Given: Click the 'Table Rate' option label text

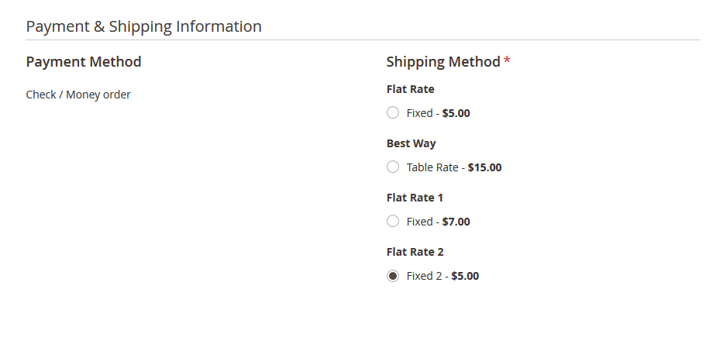Looking at the screenshot, I should click(x=432, y=167).
